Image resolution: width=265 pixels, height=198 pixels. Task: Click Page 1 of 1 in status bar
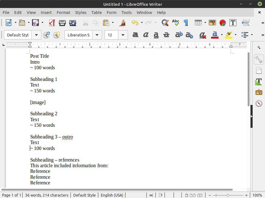click(x=11, y=195)
